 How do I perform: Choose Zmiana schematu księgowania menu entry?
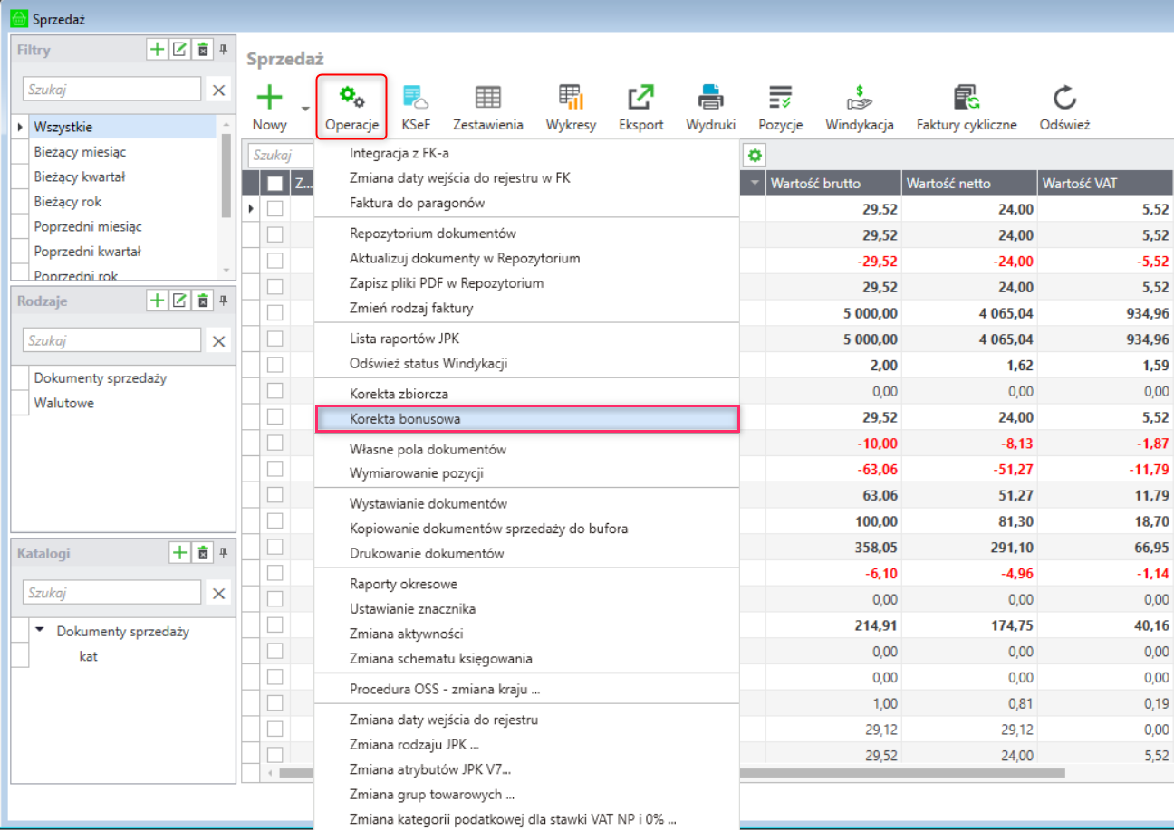(x=527, y=659)
